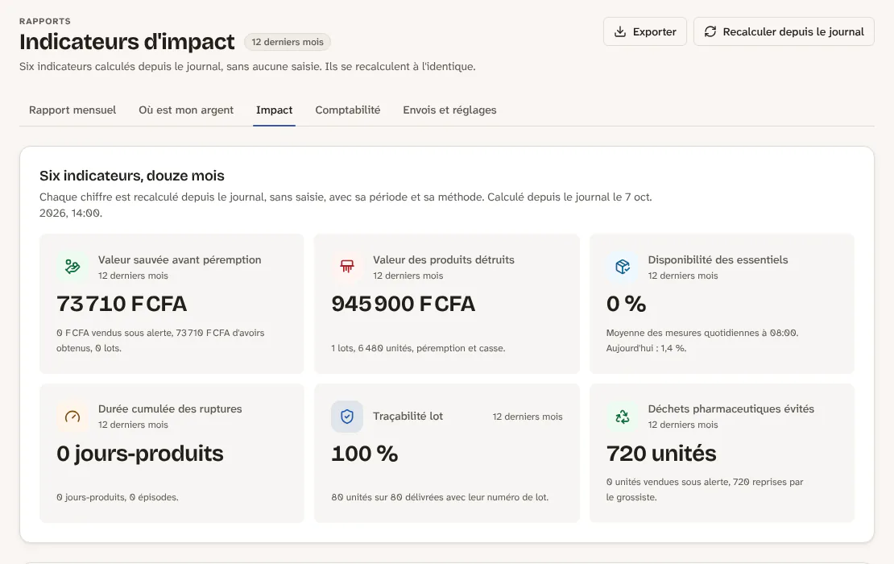The width and height of the screenshot is (894, 564).
Task: Click the 0 jours-produits, 0 épisodes detail text
Action: pos(118,497)
